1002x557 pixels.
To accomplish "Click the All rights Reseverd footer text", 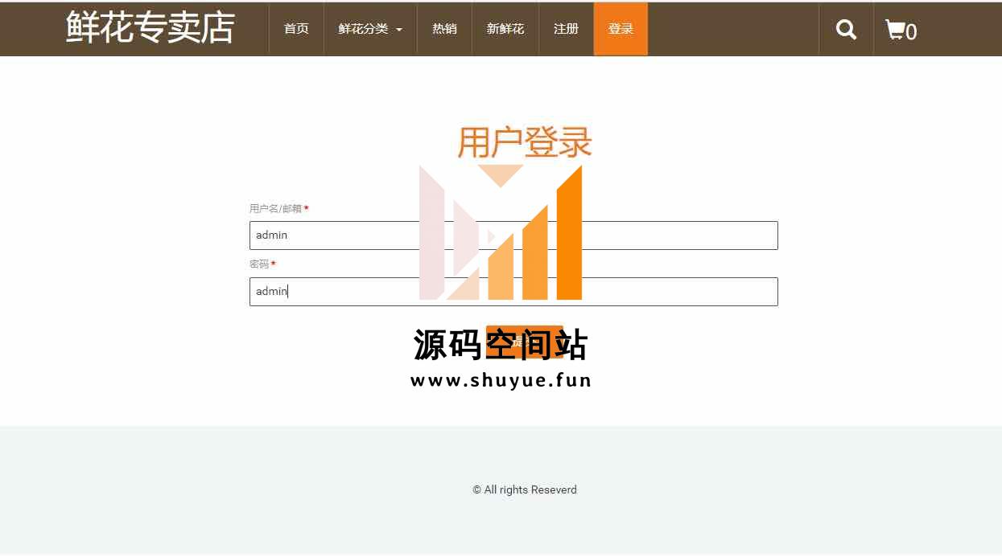I will click(525, 489).
